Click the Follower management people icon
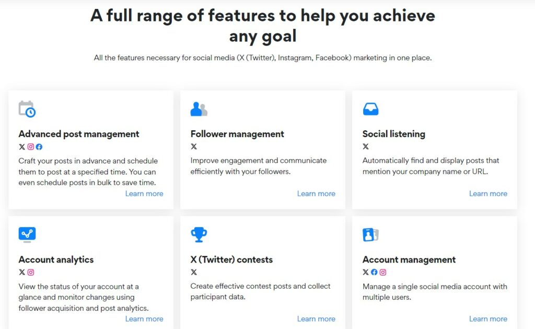535x329 pixels. 198,108
